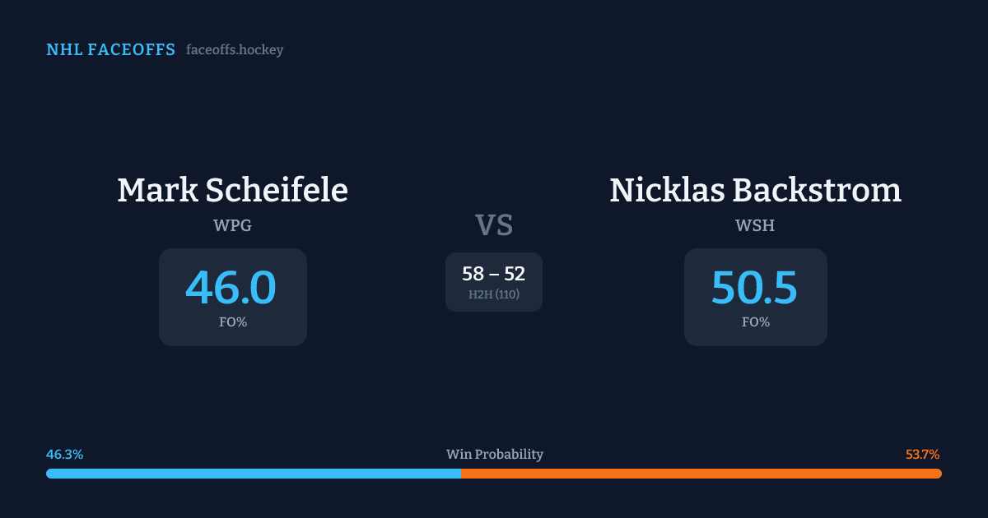Screen dimensions: 988x518
Task: Click the 58 – 52 head-to-head score
Action: (x=494, y=274)
